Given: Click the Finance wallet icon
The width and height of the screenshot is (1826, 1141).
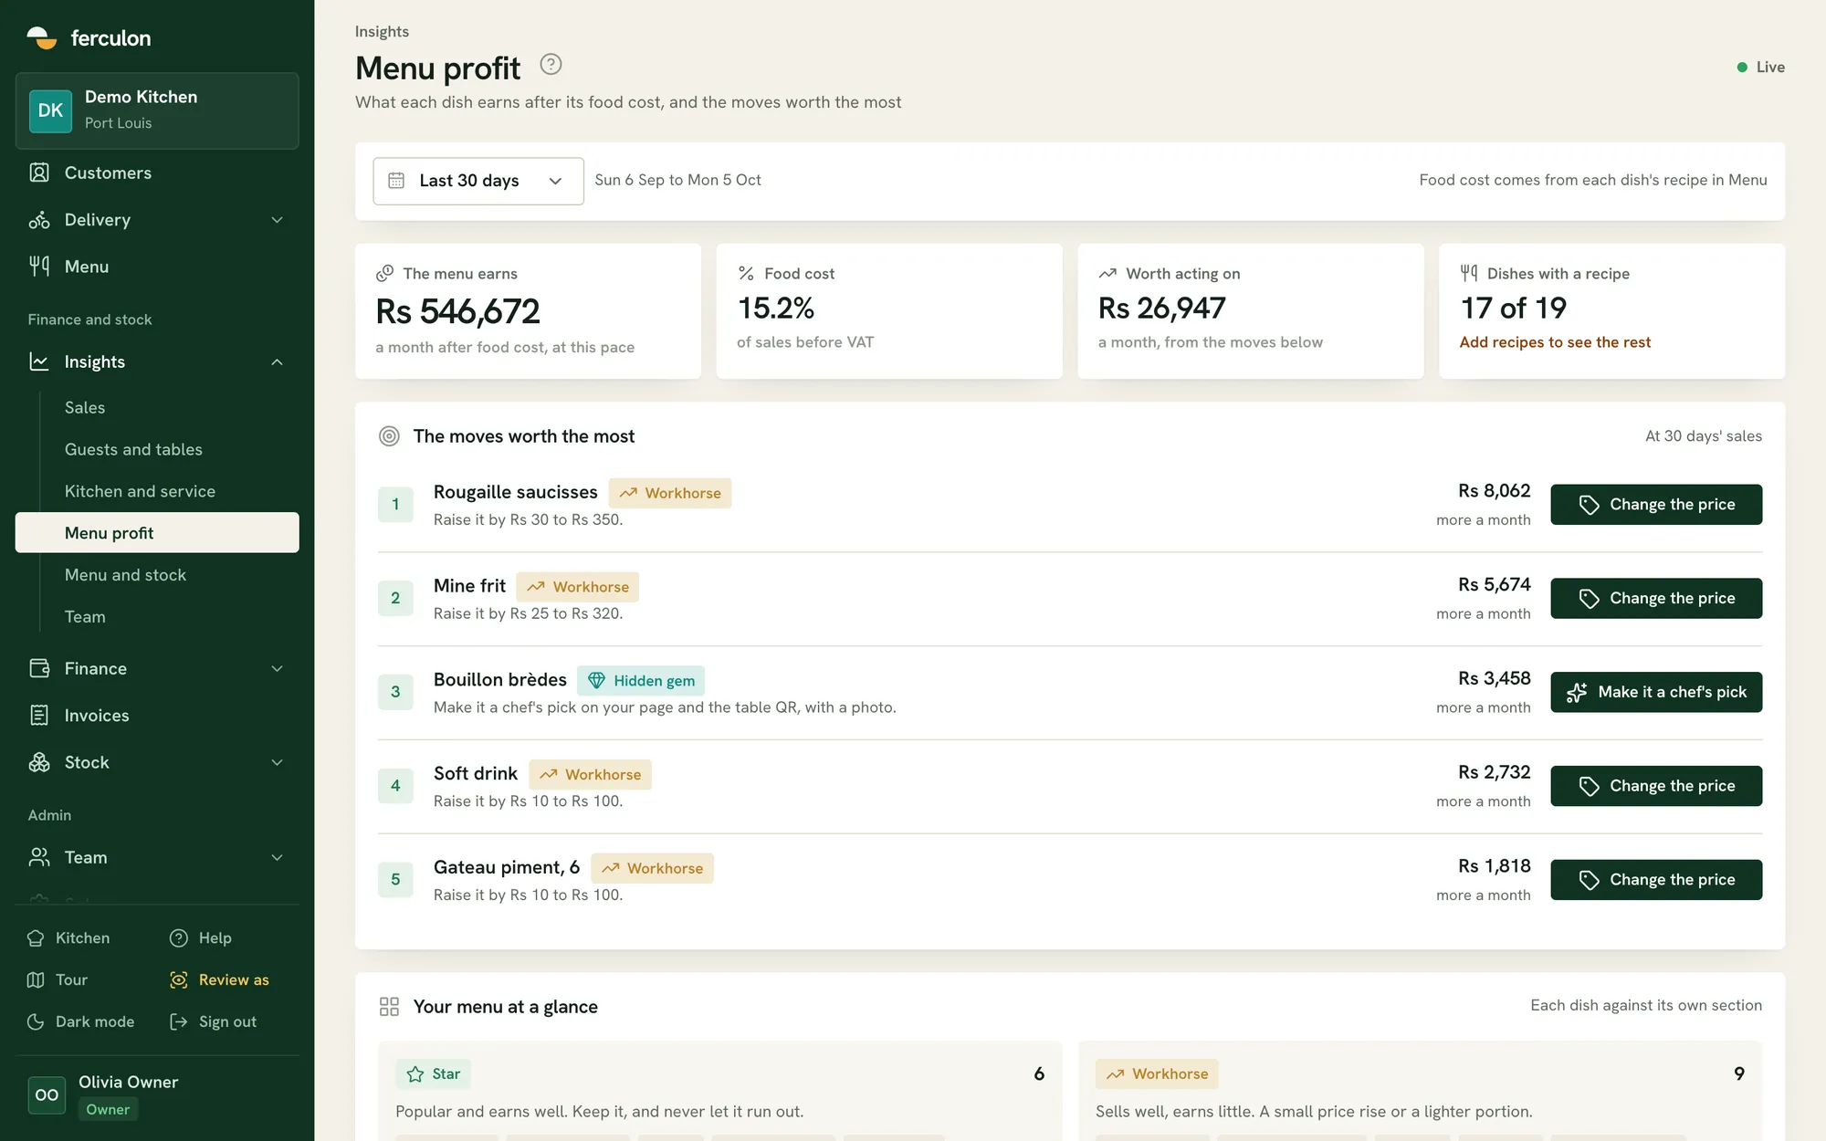Looking at the screenshot, I should (x=39, y=668).
